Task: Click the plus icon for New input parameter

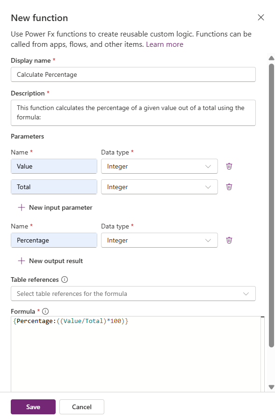Action: pyautogui.click(x=22, y=207)
